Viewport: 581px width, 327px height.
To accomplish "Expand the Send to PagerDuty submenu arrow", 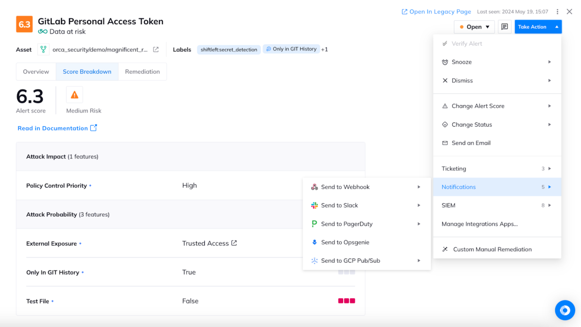I will pos(419,224).
